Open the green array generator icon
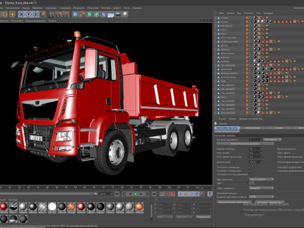This screenshot has height=228, width=304. tap(97, 15)
